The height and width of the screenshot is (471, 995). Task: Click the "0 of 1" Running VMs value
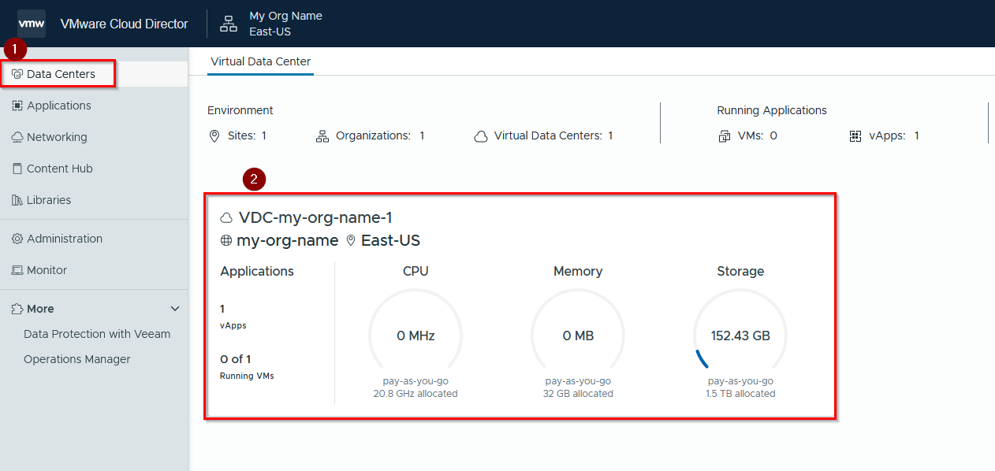coord(235,359)
